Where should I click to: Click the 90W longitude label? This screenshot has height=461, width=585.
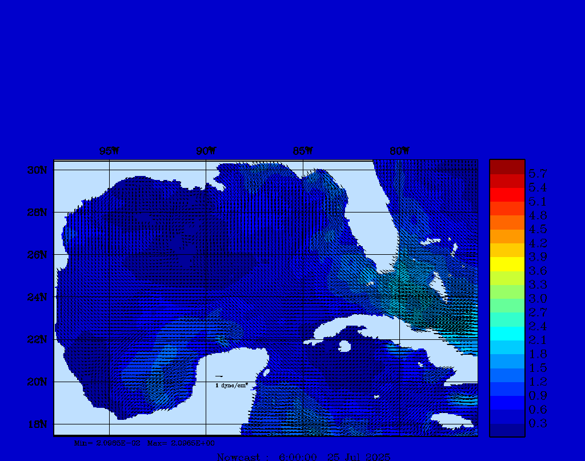tap(206, 151)
